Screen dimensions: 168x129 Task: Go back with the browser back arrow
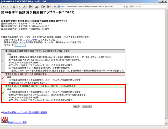coord(4,7)
